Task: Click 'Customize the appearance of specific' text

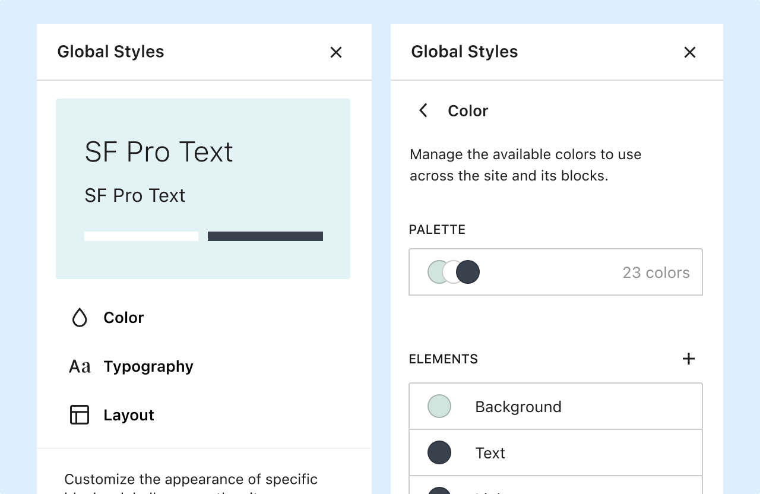Action: click(x=191, y=479)
